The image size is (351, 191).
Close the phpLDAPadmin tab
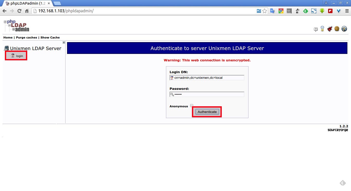[x=49, y=4]
